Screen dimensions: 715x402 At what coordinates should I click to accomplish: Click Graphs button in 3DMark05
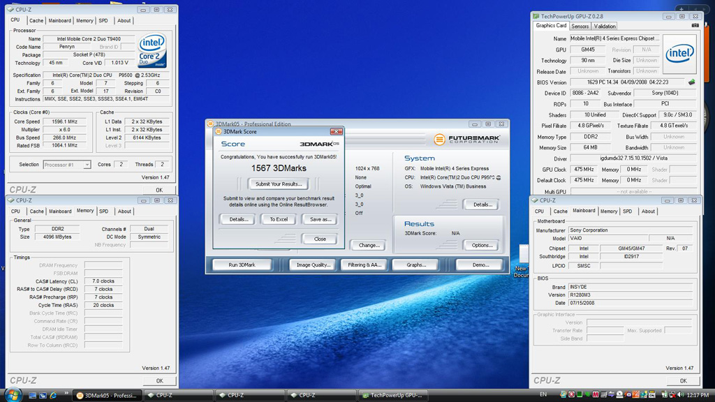click(x=416, y=265)
